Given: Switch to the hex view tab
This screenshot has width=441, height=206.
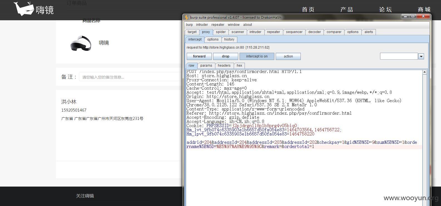Looking at the screenshot, I should [240, 66].
